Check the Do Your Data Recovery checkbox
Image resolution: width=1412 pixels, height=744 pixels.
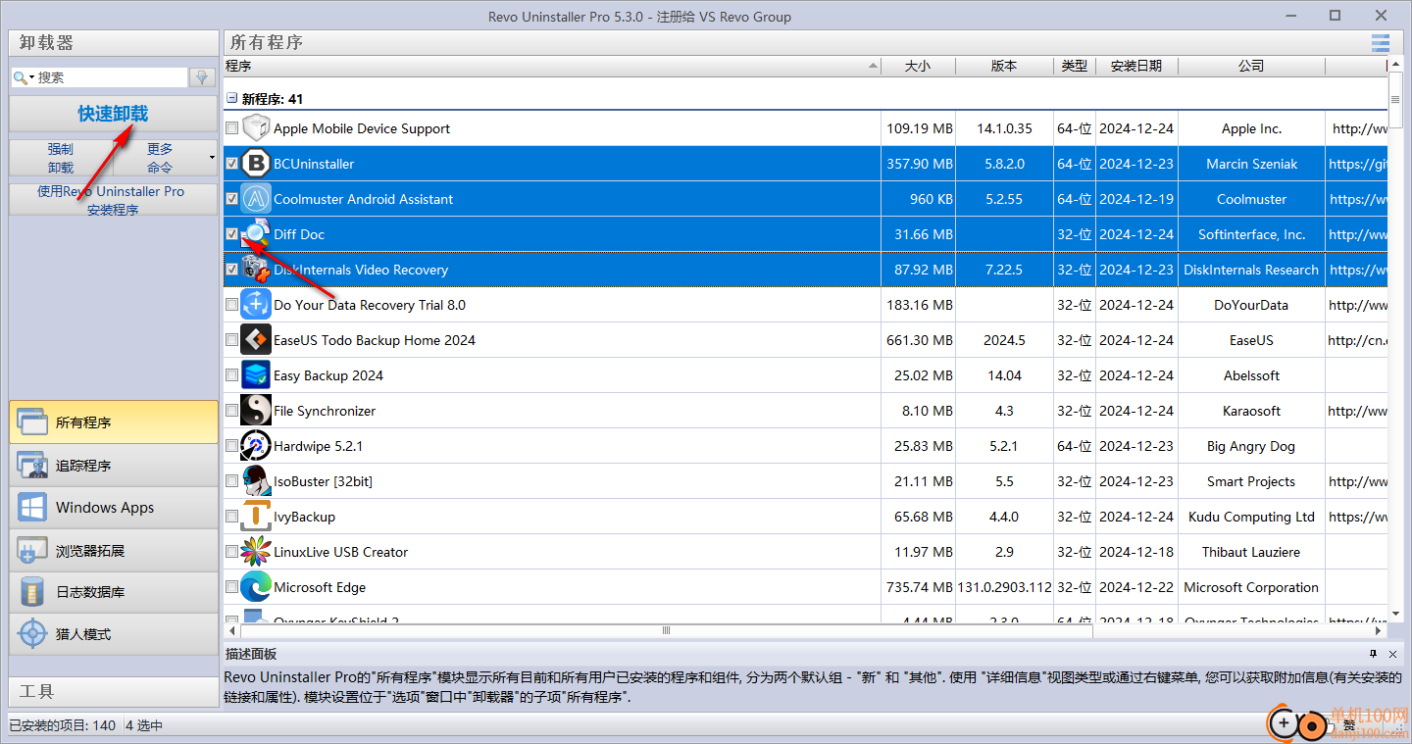point(231,305)
